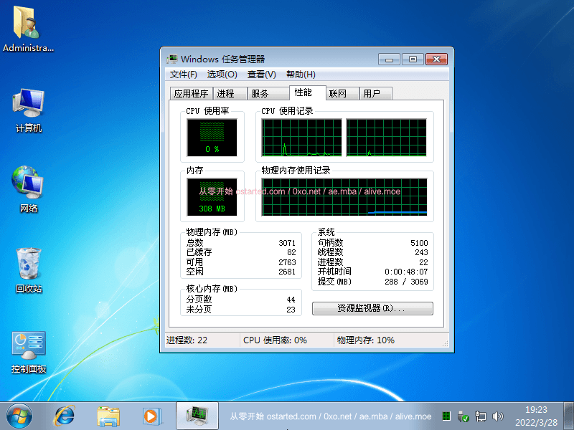Open the 控制面板 desktop icon
The width and height of the screenshot is (574, 430).
28,352
